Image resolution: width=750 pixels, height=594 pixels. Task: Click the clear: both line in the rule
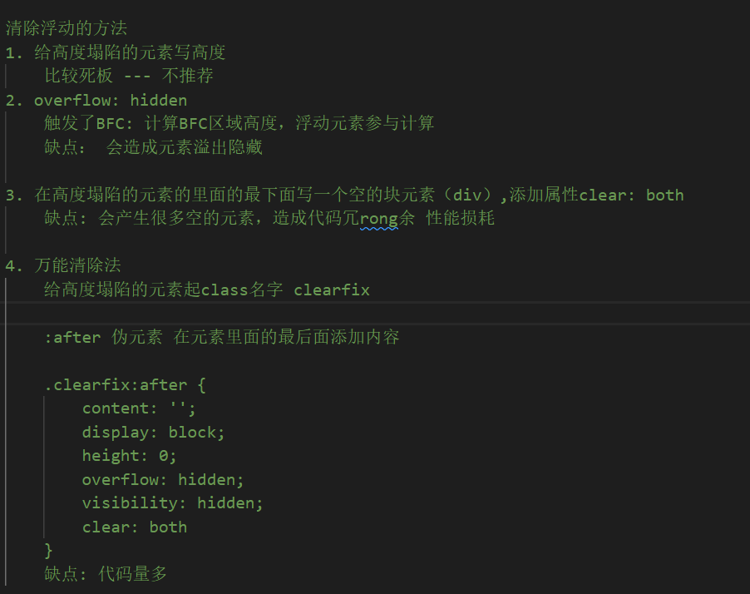[x=135, y=527]
